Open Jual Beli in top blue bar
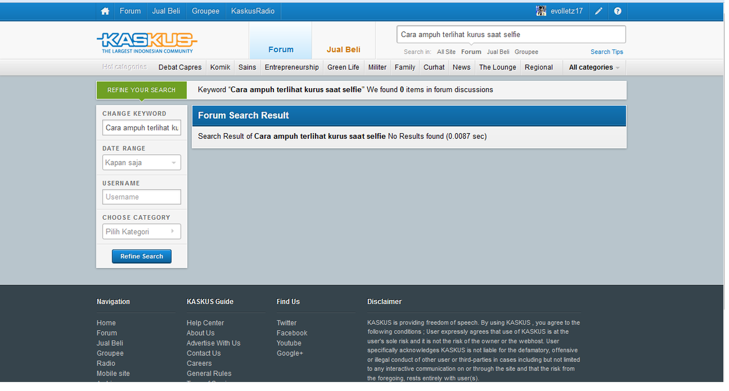This screenshot has width=729, height=391. pyautogui.click(x=166, y=11)
